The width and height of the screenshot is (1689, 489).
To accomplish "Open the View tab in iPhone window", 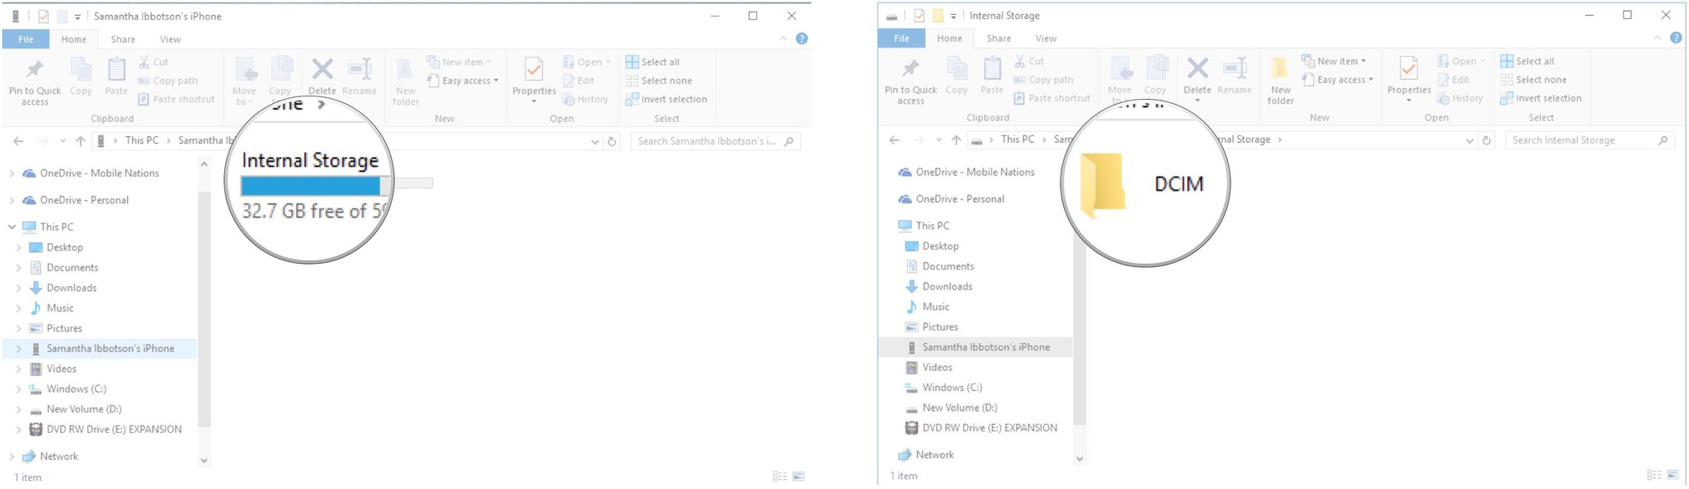I will coord(170,39).
